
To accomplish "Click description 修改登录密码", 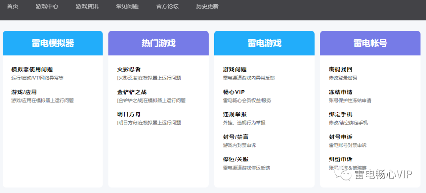I will pyautogui.click(x=343, y=78).
